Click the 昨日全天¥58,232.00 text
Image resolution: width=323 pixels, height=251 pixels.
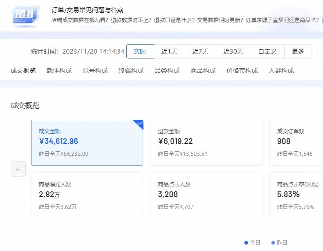click(x=63, y=154)
